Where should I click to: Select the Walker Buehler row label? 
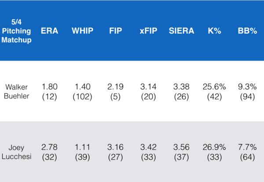(16, 91)
